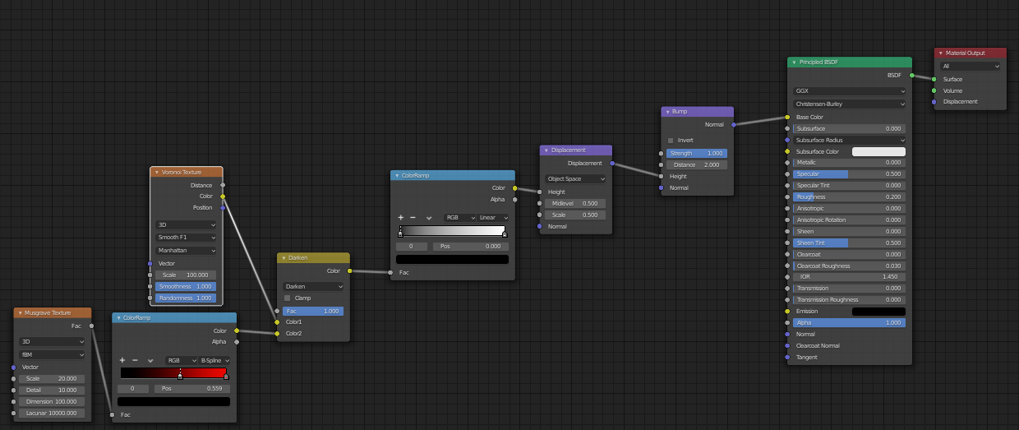Click the Darken node Color output socket

(349, 270)
